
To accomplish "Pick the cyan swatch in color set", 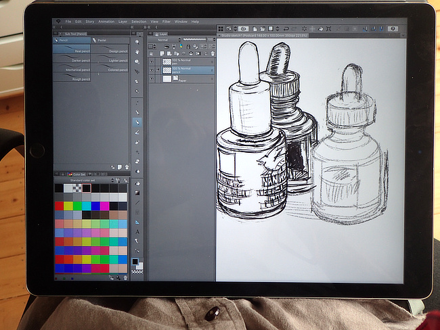I will (86, 206).
